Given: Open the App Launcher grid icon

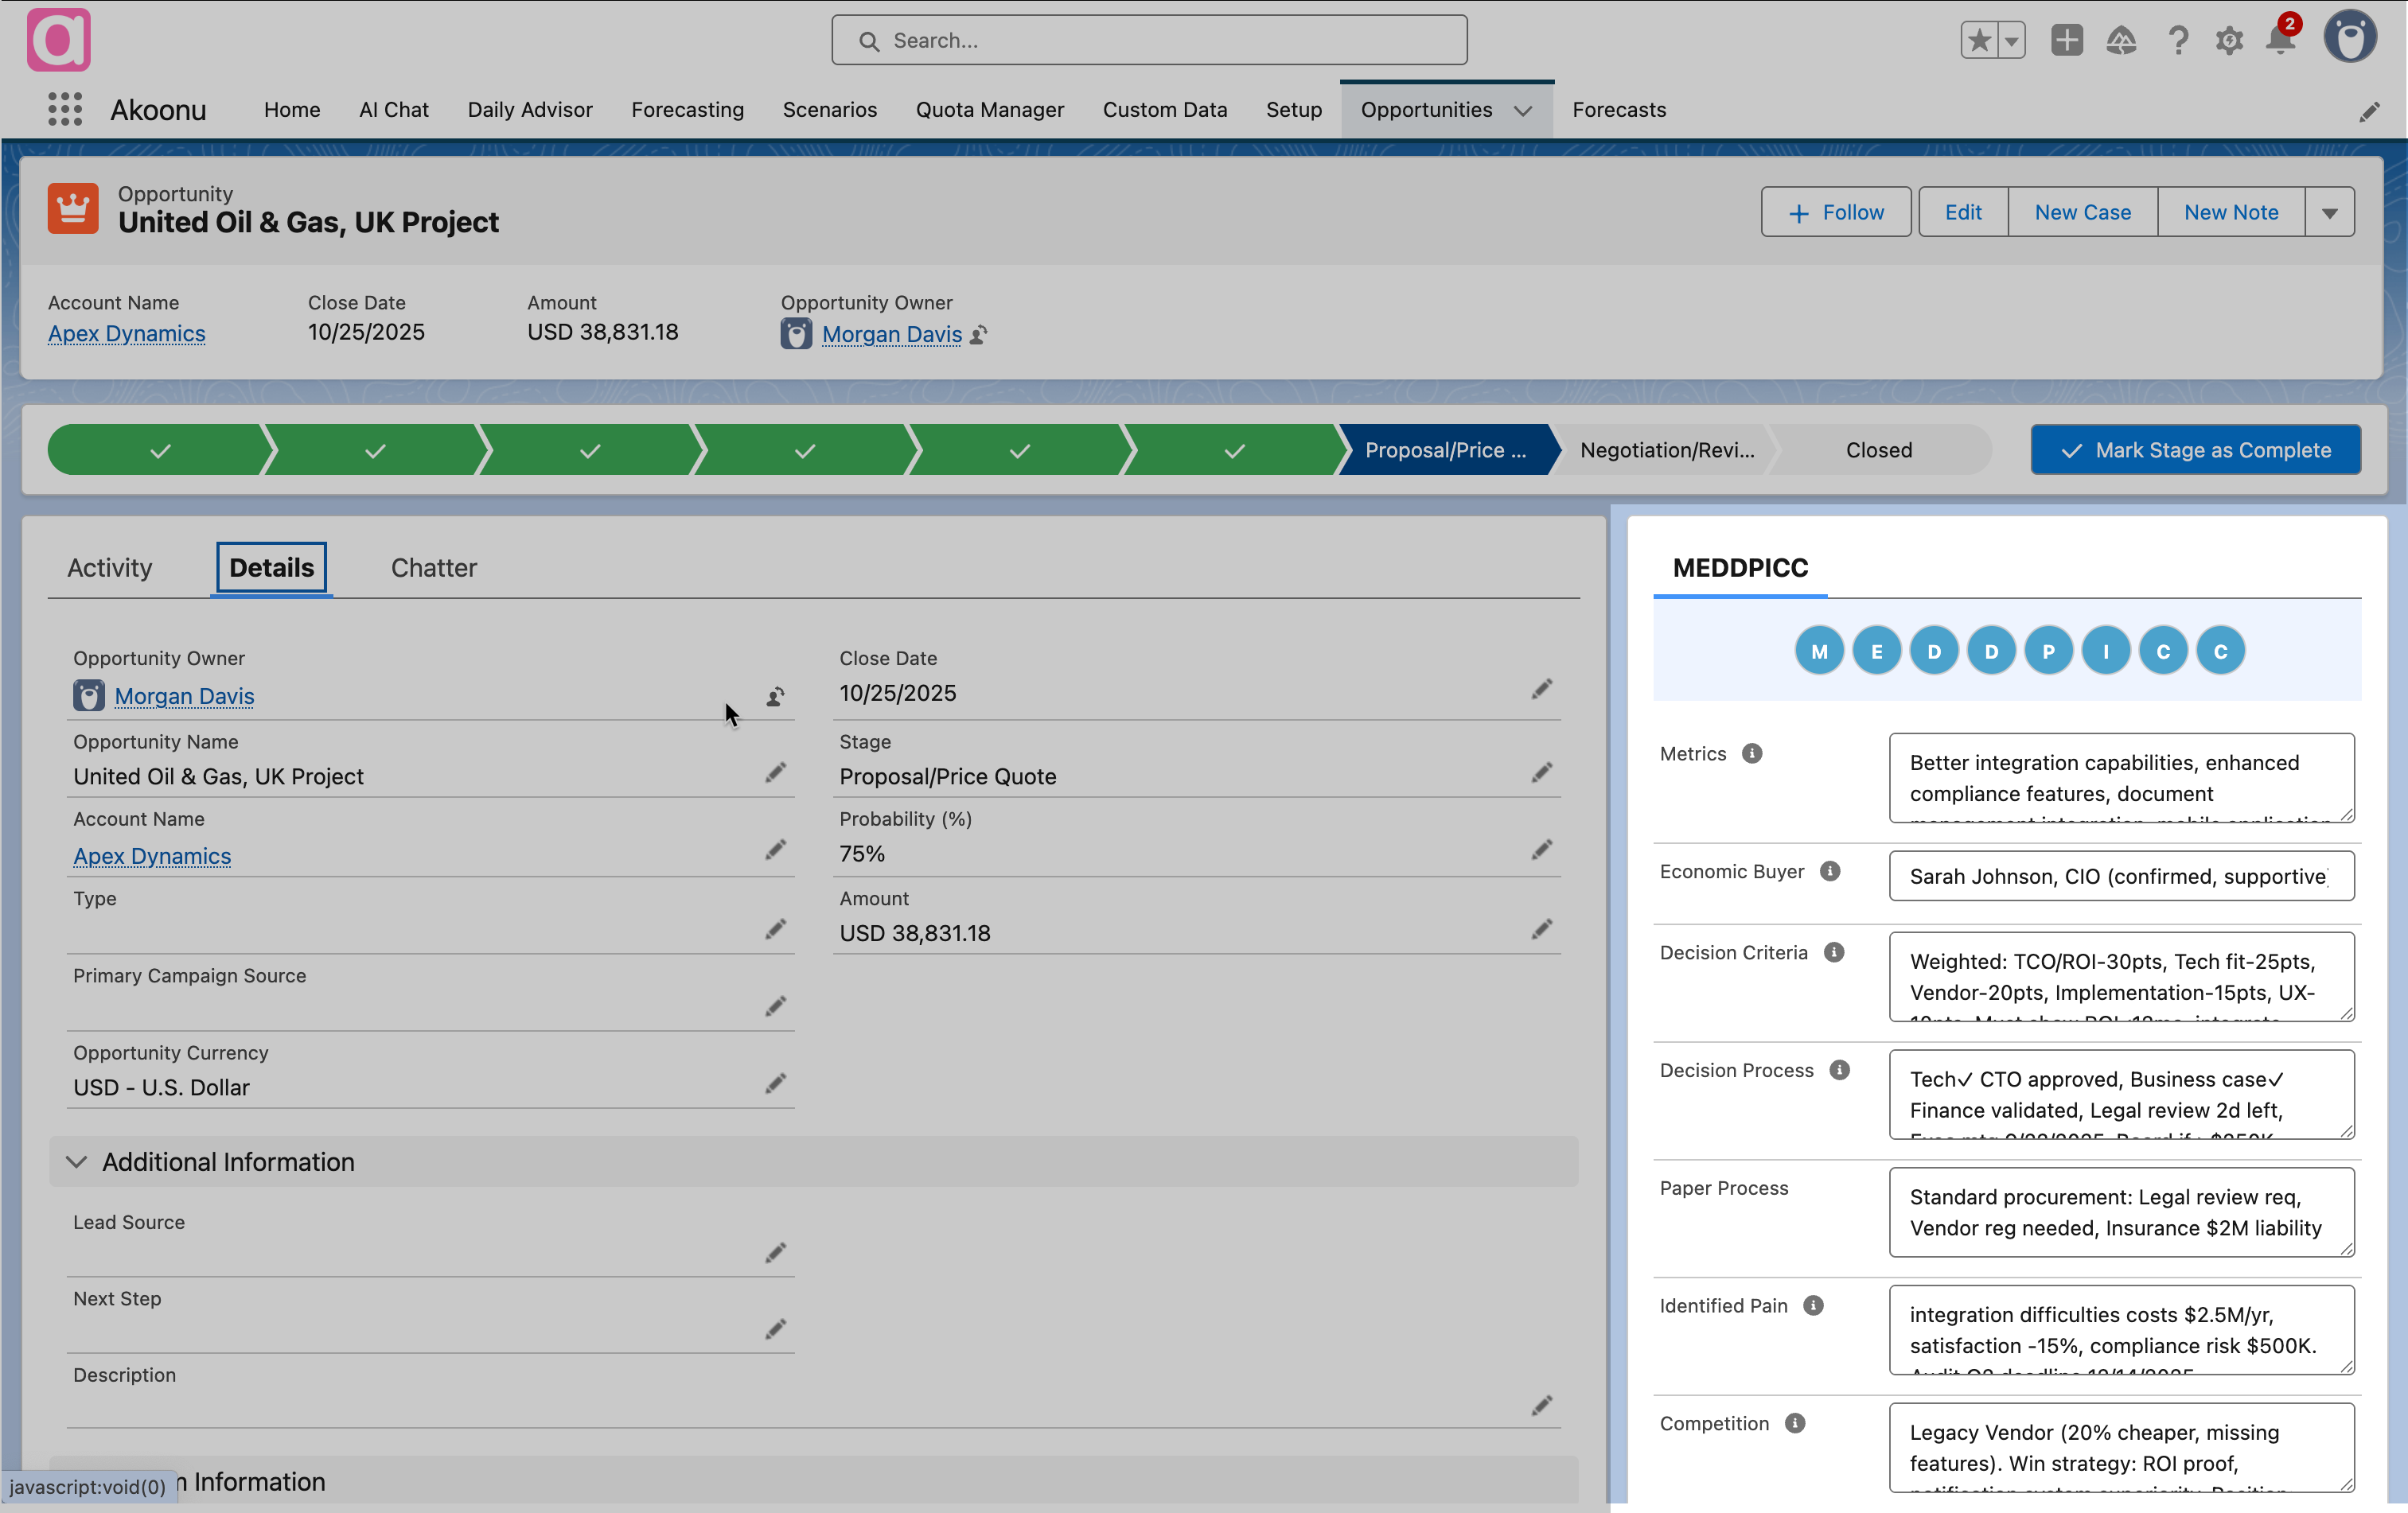Looking at the screenshot, I should pyautogui.click(x=65, y=109).
